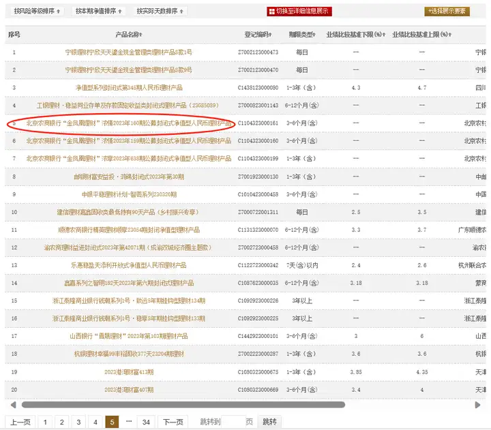Go to page 2
The image size is (491, 430).
pyautogui.click(x=61, y=423)
